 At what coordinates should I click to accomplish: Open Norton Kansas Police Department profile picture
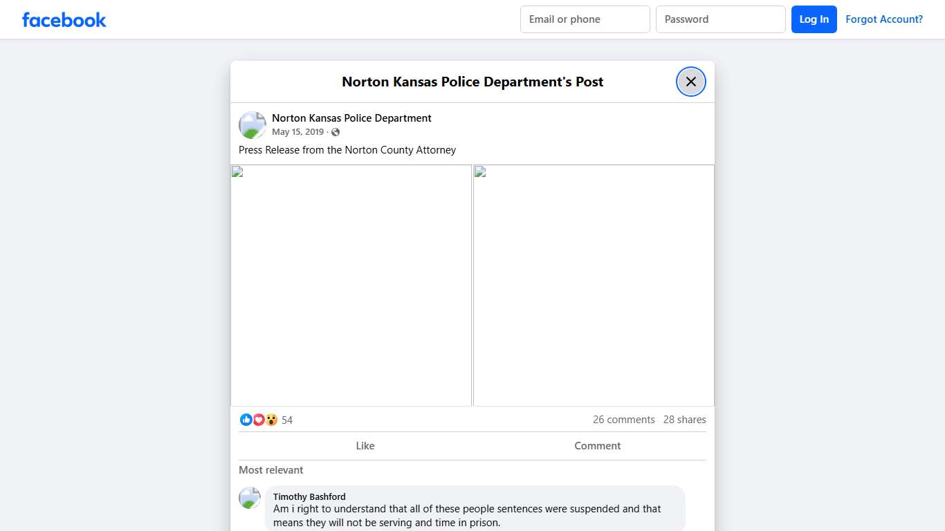pyautogui.click(x=252, y=125)
